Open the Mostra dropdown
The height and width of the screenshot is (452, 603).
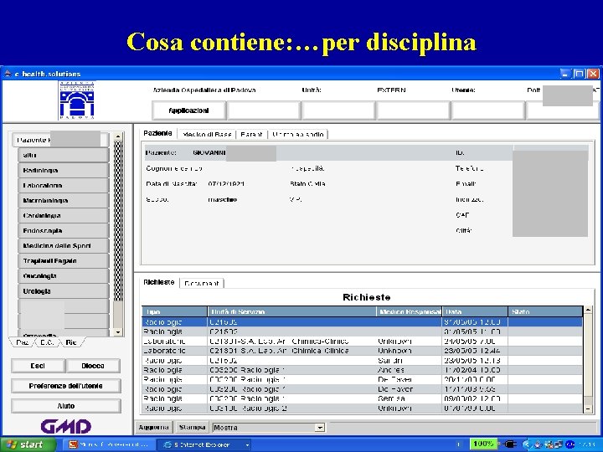pyautogui.click(x=269, y=428)
